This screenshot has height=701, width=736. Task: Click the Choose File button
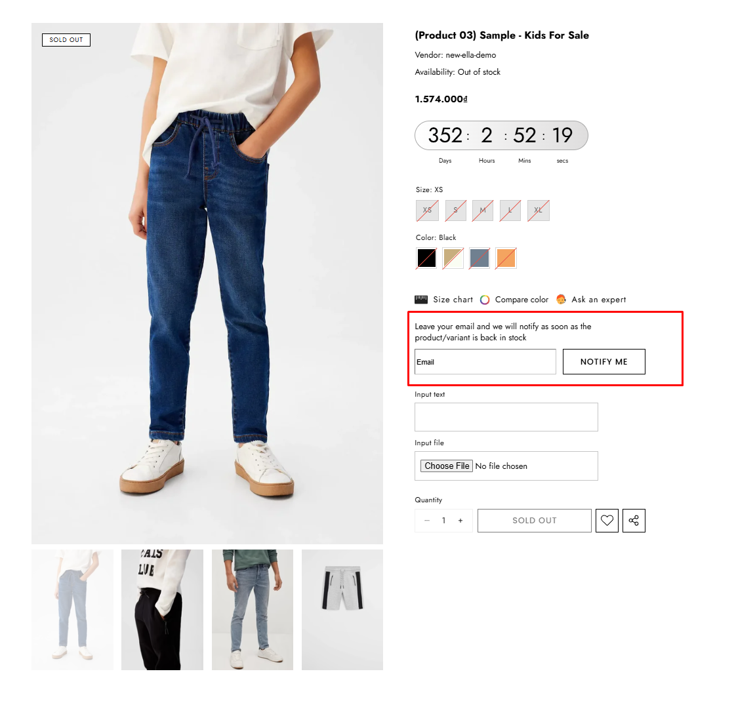point(447,466)
